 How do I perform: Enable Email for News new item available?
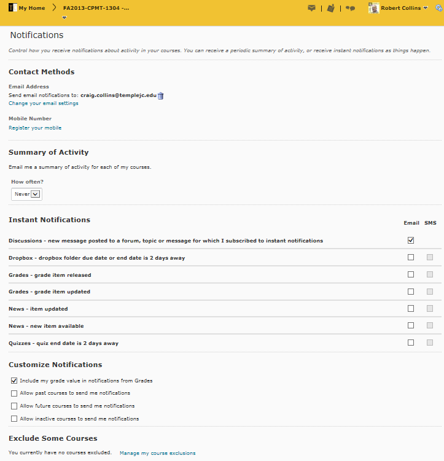[411, 325]
